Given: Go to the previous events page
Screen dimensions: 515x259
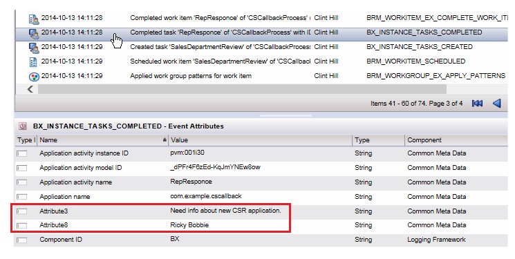Looking at the screenshot, I should tap(497, 104).
